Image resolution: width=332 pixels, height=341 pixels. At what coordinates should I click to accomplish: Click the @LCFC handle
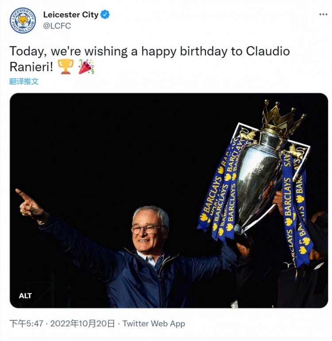(57, 26)
